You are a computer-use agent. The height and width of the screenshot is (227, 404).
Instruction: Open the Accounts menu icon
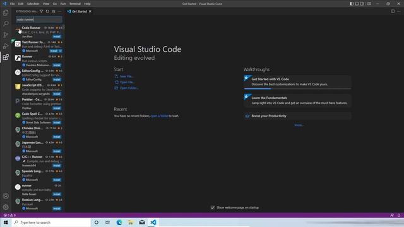[x=6, y=196]
